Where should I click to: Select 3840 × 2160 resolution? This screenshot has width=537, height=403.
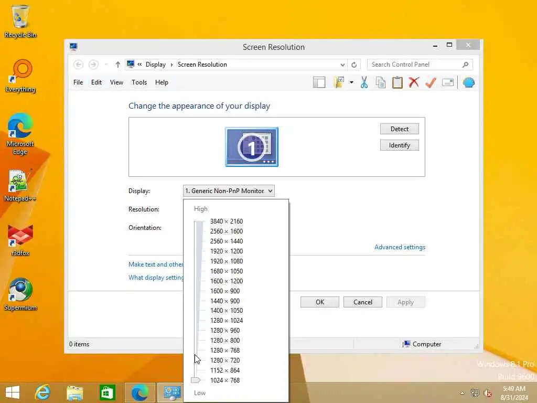[x=227, y=221]
